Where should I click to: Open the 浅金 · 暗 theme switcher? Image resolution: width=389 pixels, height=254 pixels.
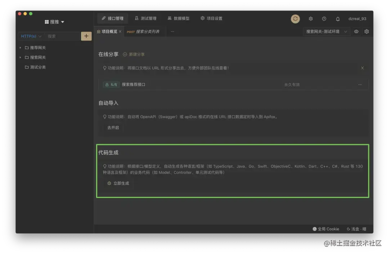pos(356,229)
